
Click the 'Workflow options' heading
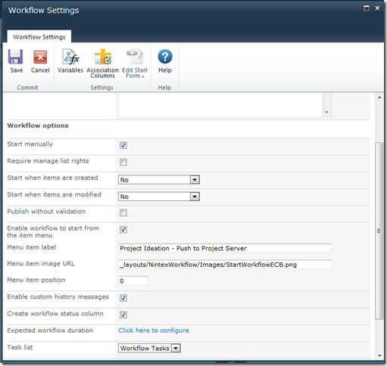coord(38,126)
